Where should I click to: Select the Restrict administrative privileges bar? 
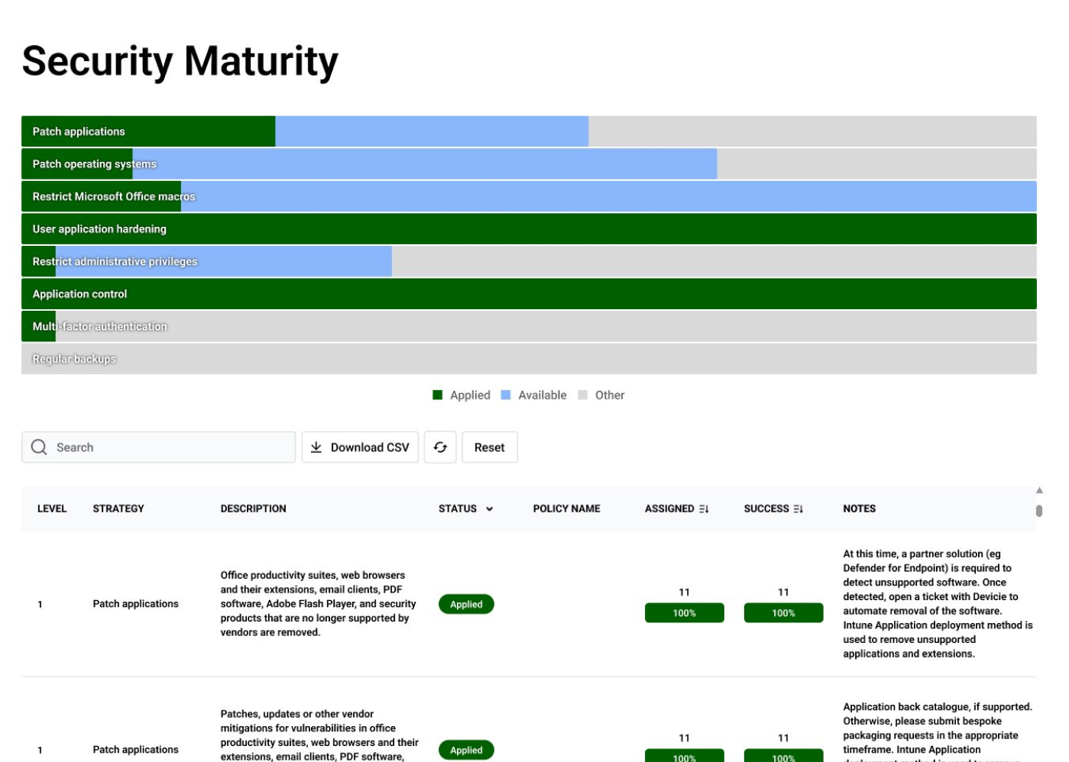tap(529, 261)
